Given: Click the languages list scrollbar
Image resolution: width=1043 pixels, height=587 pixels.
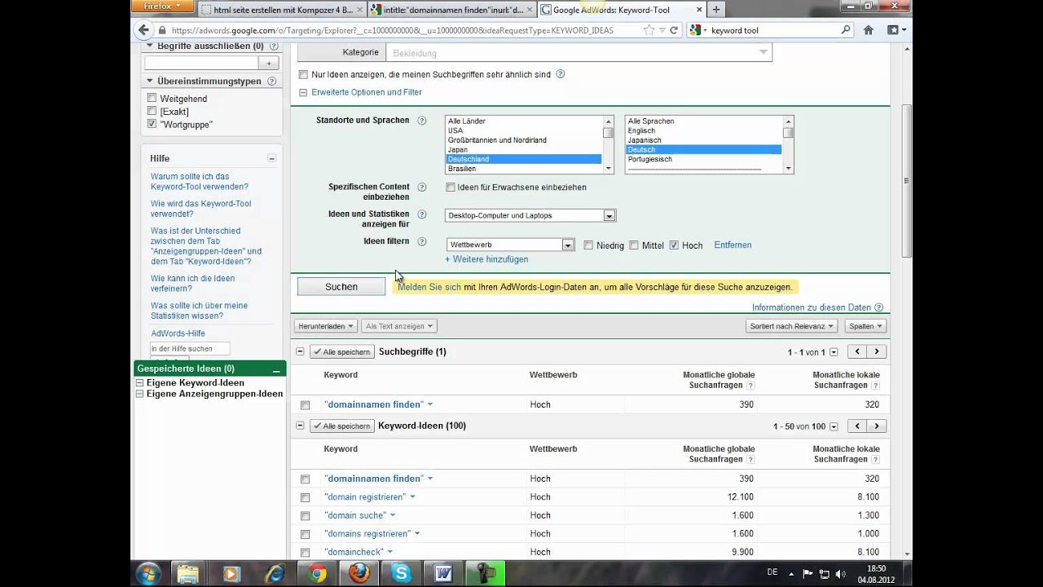Looking at the screenshot, I should 788,144.
